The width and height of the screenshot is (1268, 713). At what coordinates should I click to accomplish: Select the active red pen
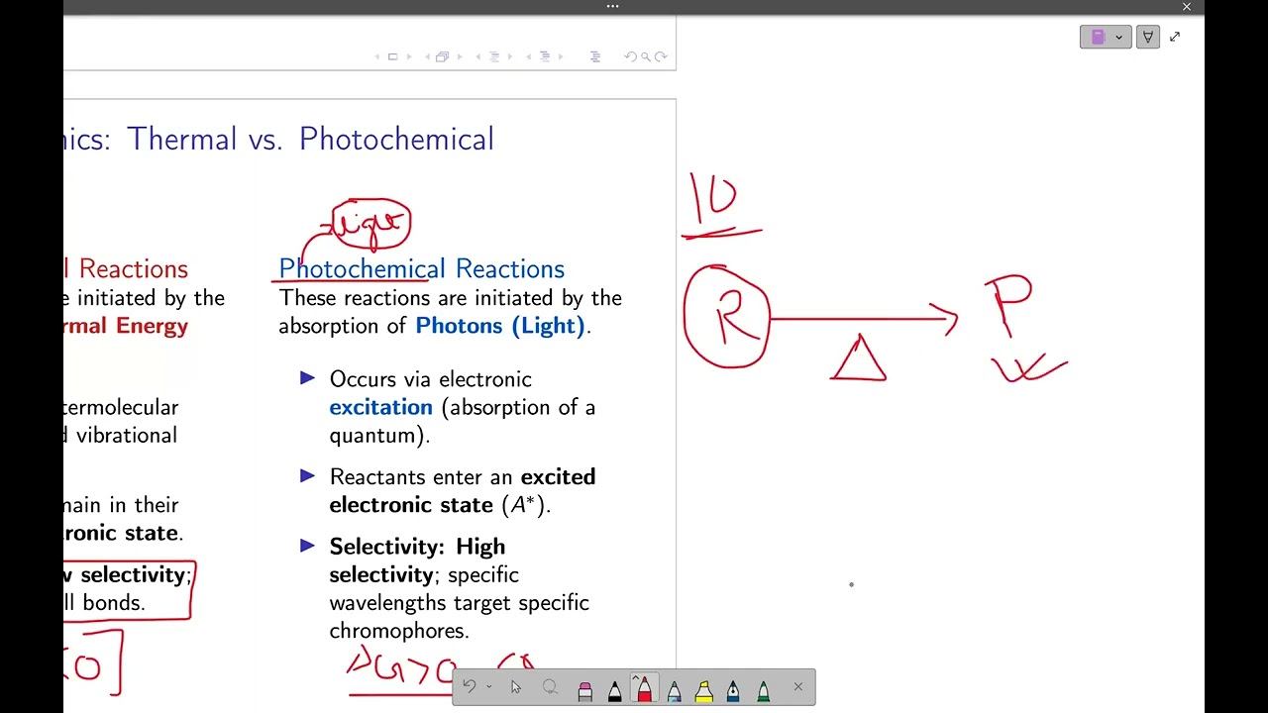(644, 688)
